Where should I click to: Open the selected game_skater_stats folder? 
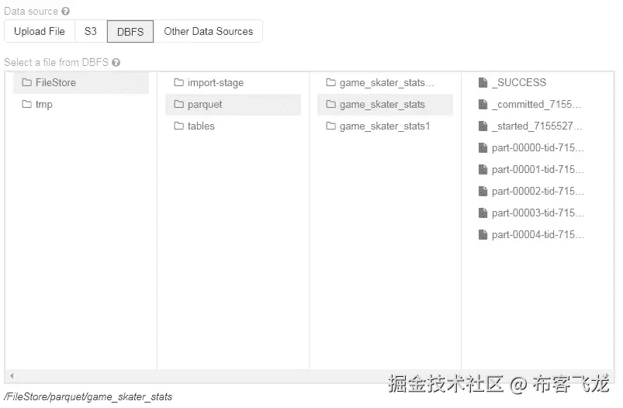click(382, 104)
